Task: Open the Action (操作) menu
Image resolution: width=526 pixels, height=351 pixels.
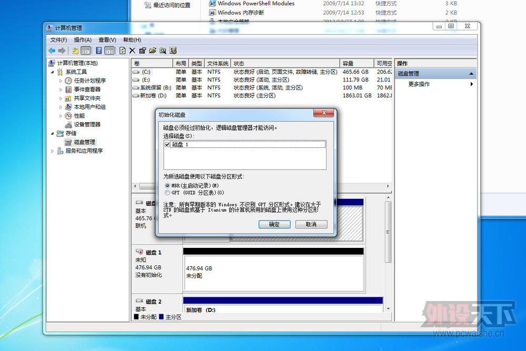Action: (x=83, y=40)
